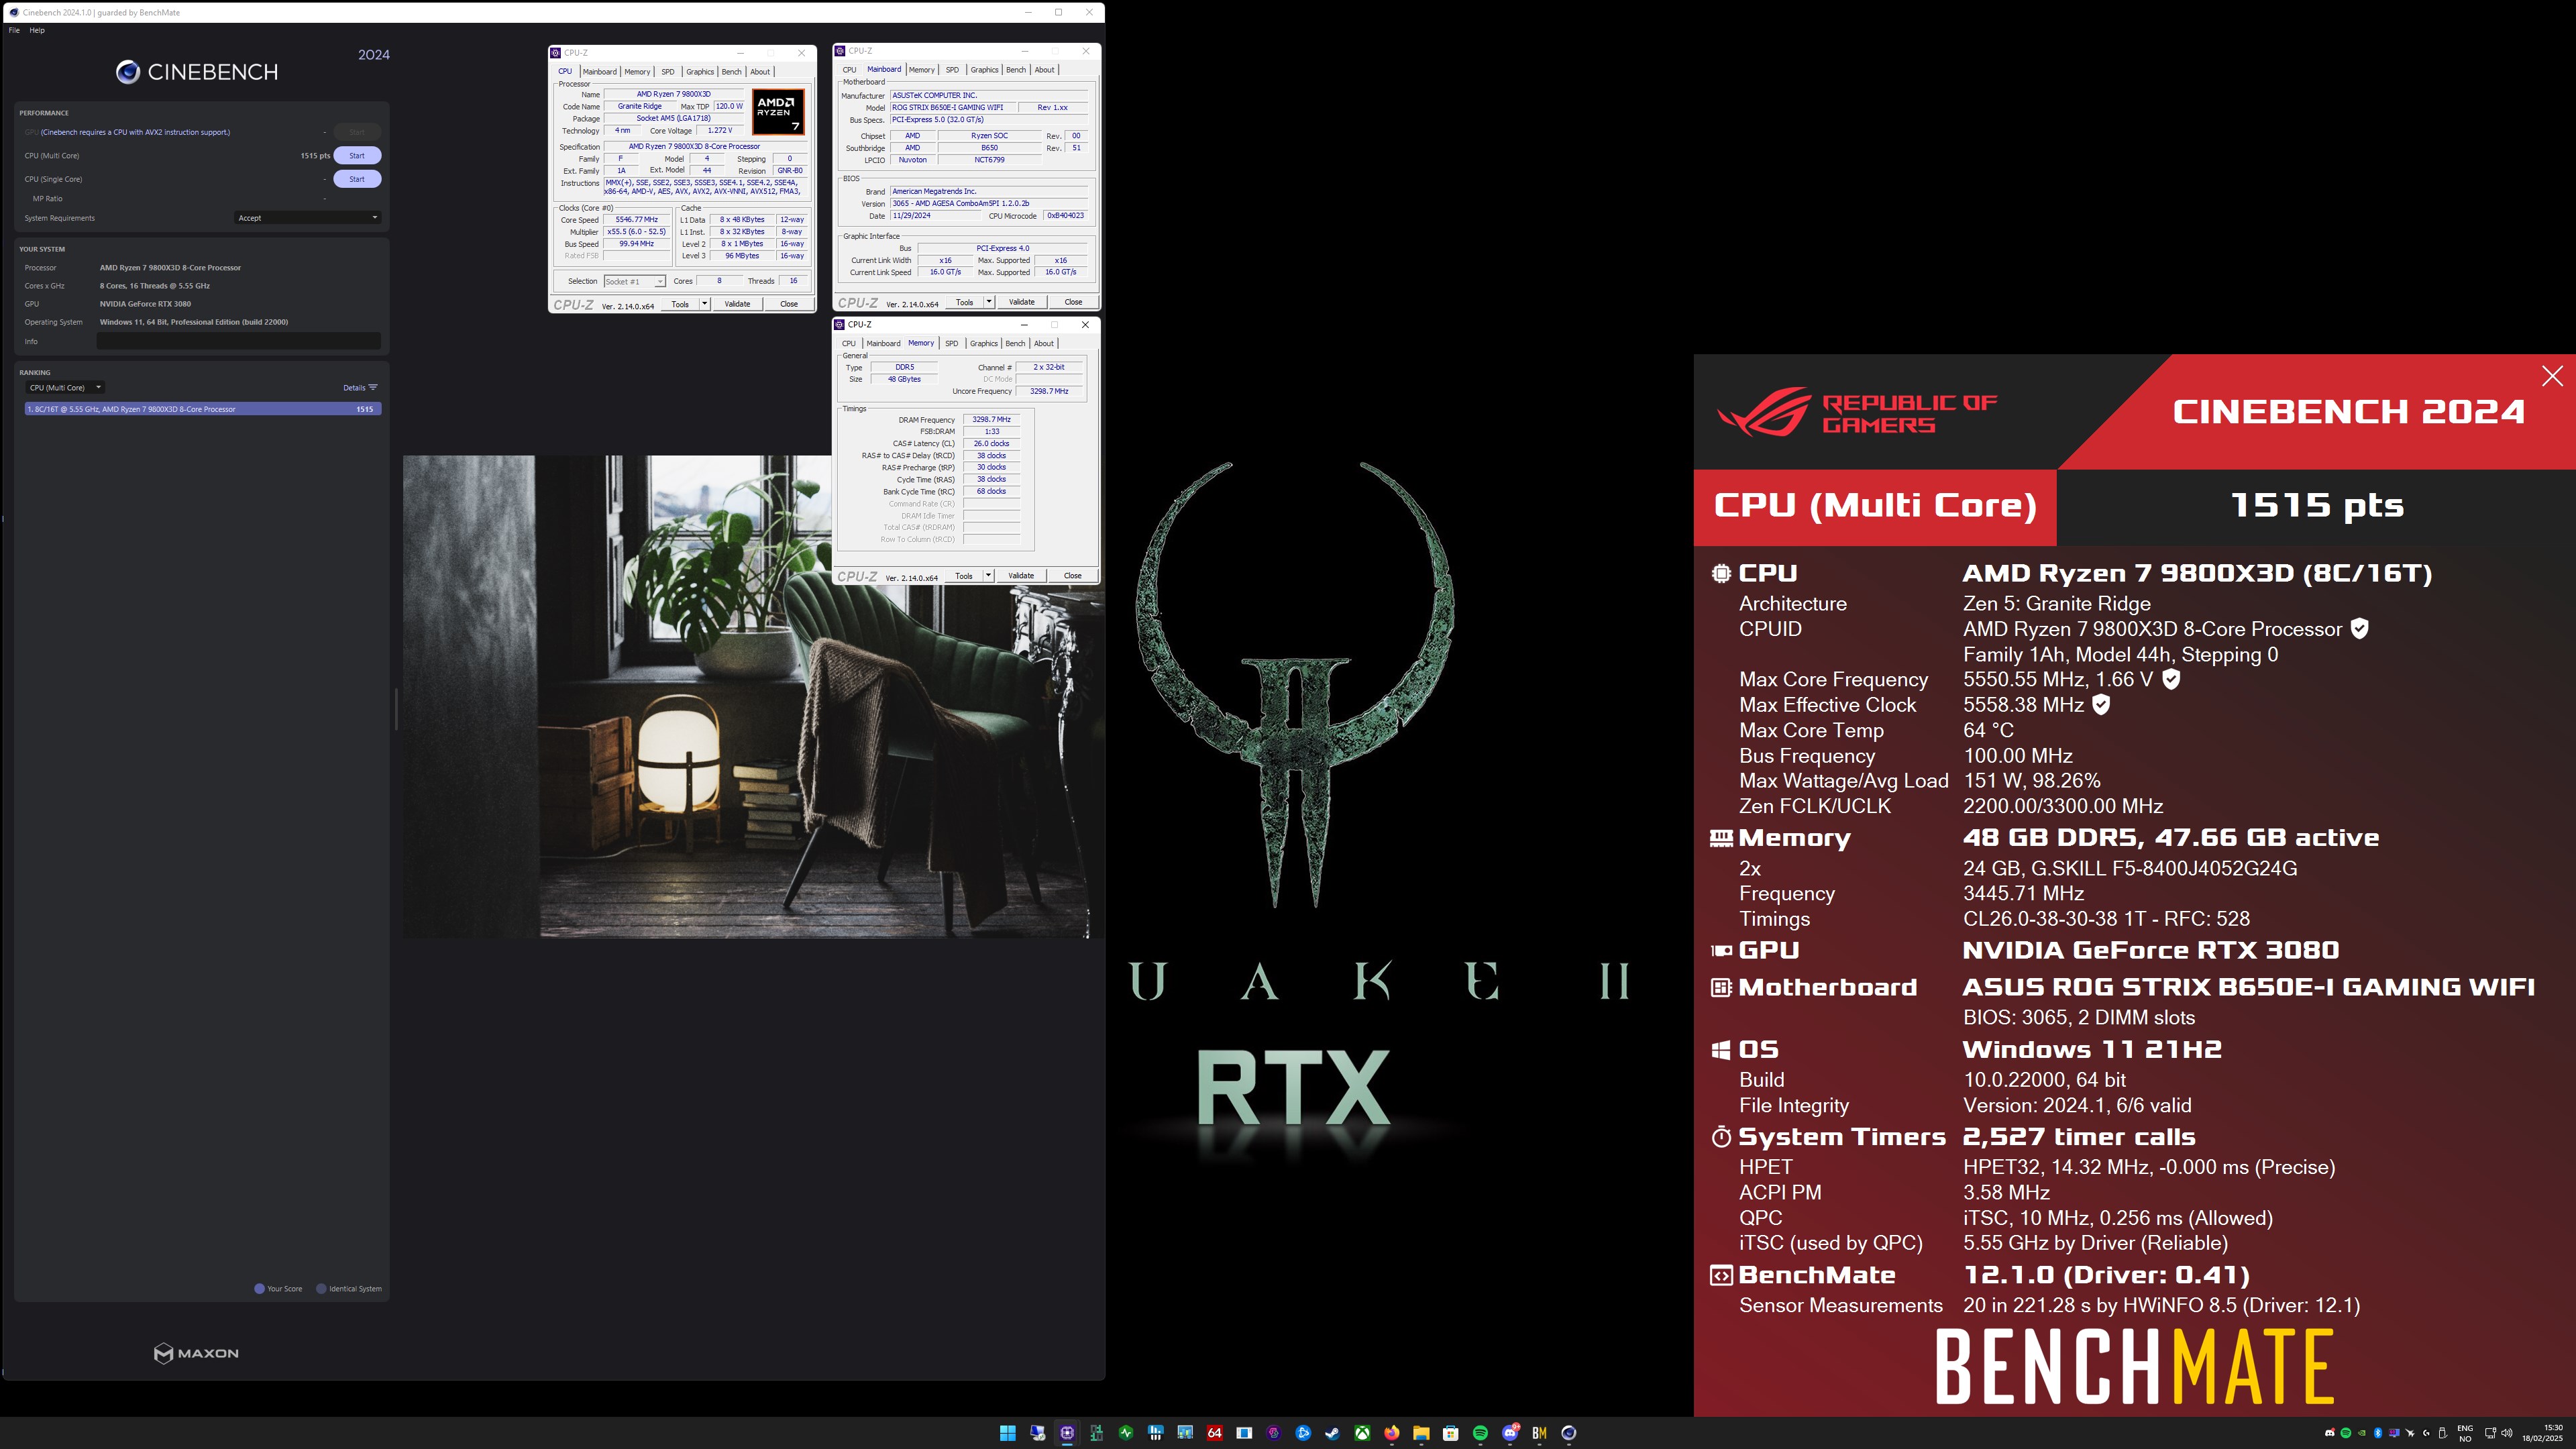Click the '1515 pts' score in BenchMate panel
Image resolution: width=2576 pixels, height=1449 pixels.
tap(2317, 505)
